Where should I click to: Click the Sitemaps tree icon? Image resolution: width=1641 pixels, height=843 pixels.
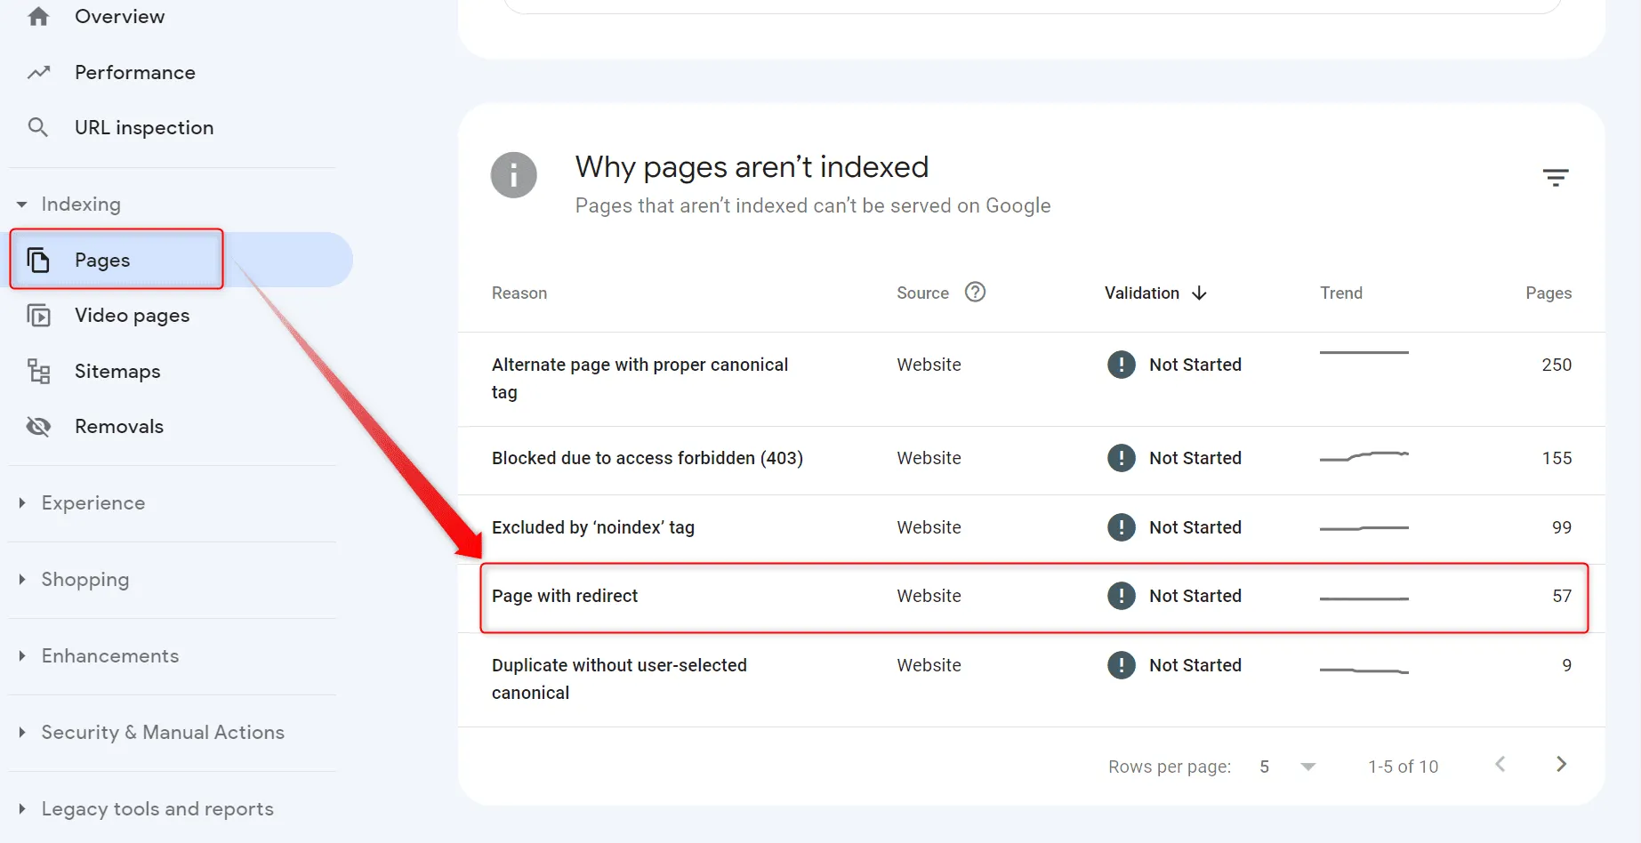(x=38, y=371)
